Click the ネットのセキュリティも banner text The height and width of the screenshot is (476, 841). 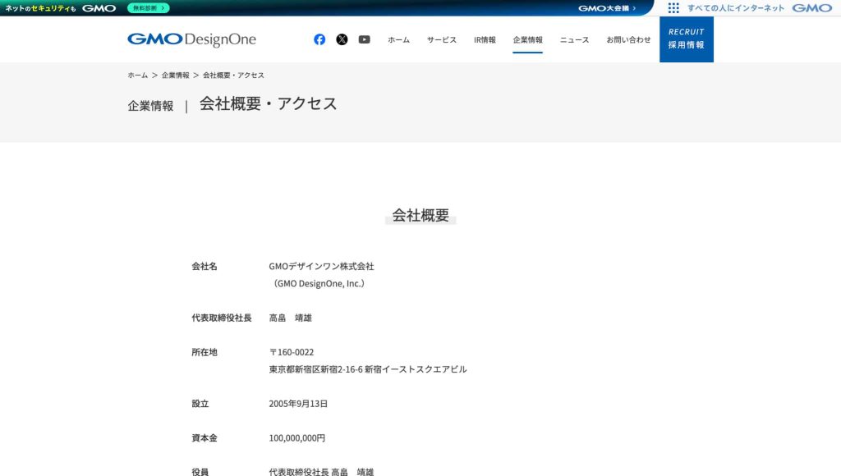click(40, 8)
